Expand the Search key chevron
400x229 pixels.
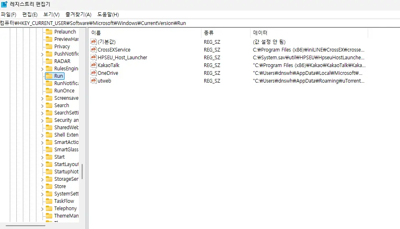click(42, 106)
